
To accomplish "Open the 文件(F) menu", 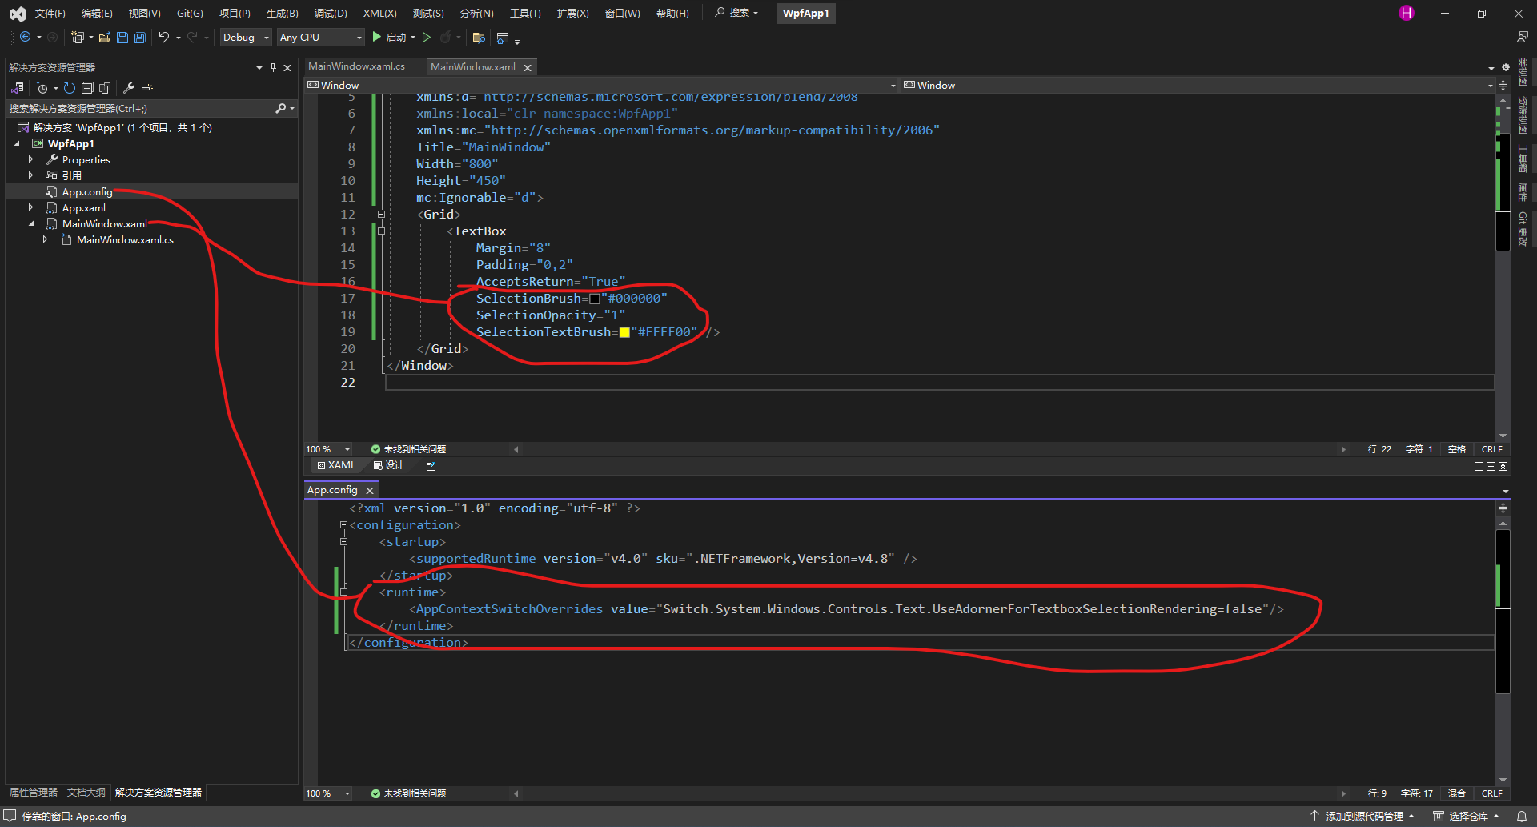I will pos(50,13).
